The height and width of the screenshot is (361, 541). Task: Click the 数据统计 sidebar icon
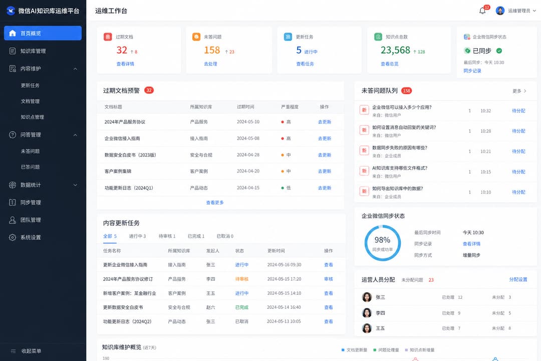pyautogui.click(x=13, y=185)
